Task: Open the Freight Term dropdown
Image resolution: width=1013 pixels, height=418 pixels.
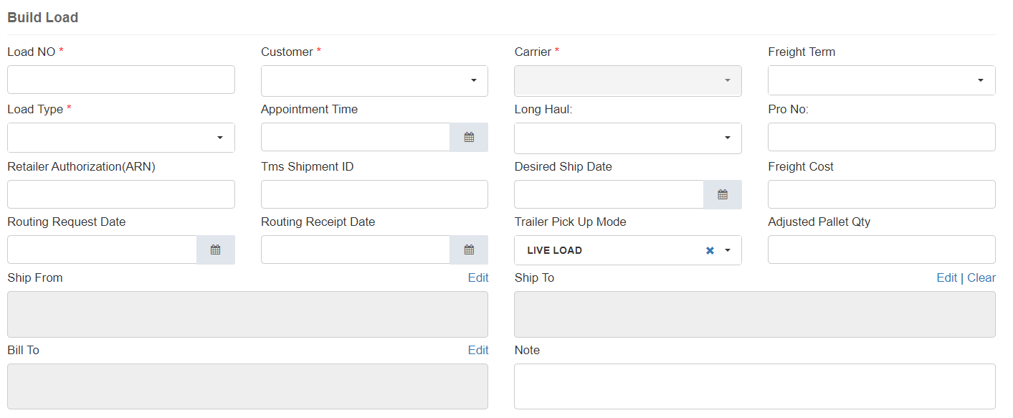Action: pos(980,80)
